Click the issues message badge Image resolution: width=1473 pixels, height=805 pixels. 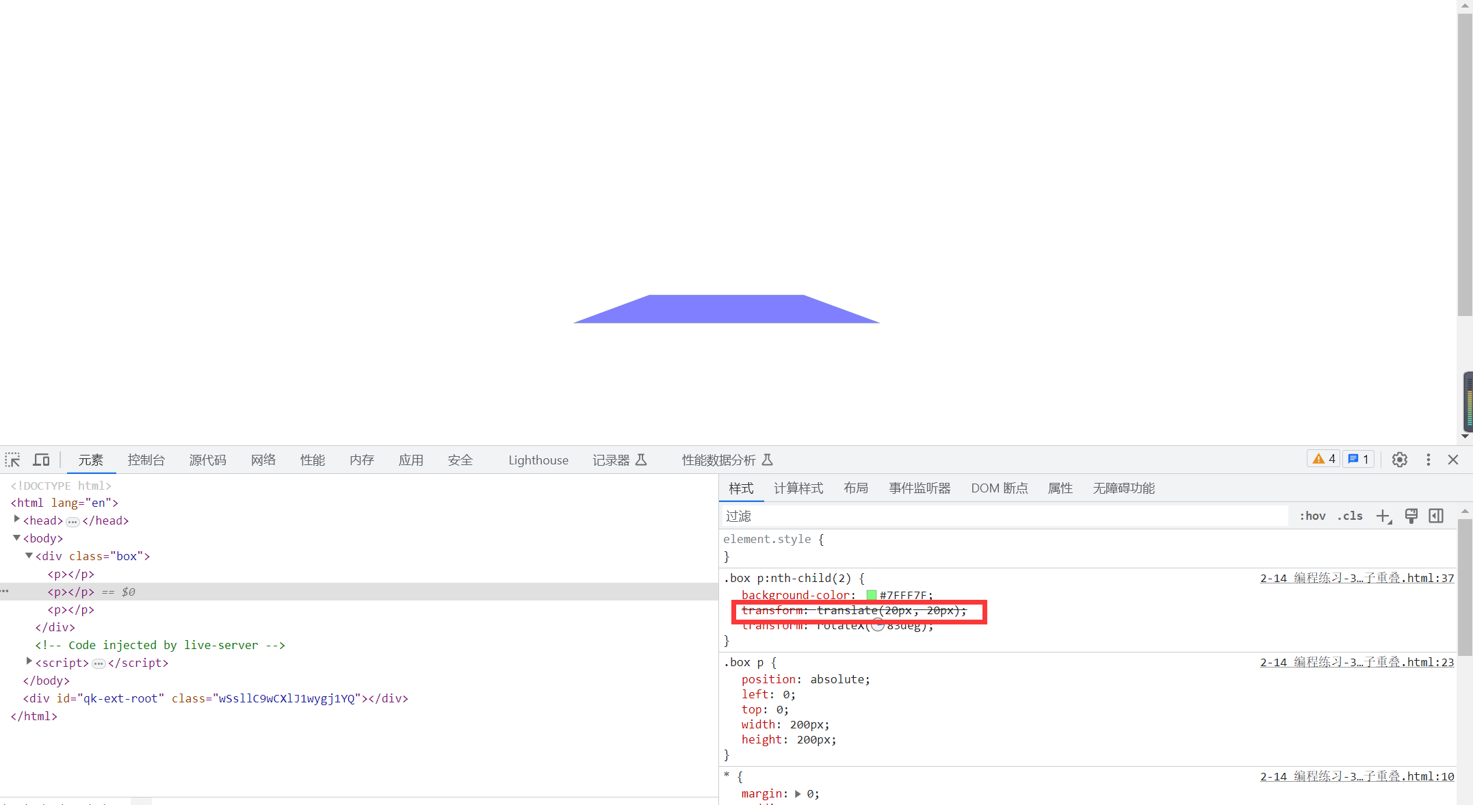click(1358, 459)
